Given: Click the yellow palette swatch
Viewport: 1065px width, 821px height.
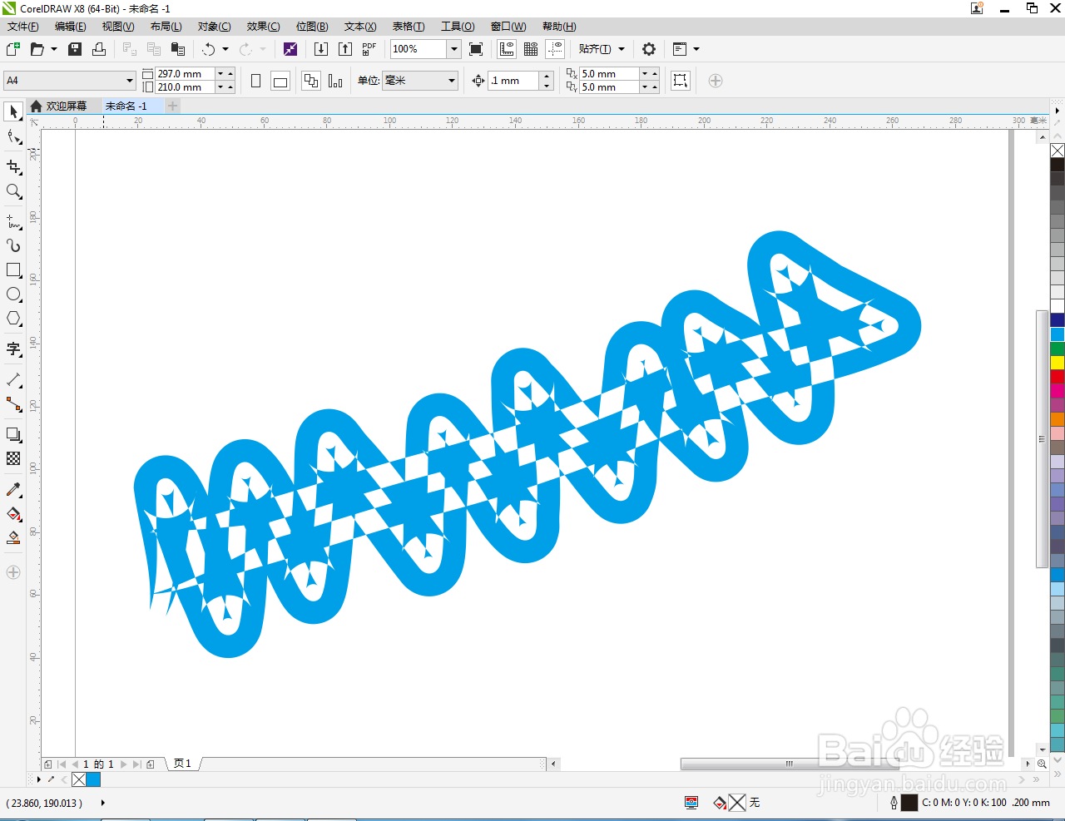Looking at the screenshot, I should coord(1058,363).
